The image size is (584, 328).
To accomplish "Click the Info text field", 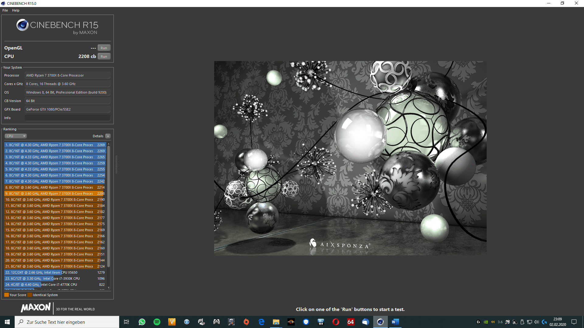I will click(67, 118).
